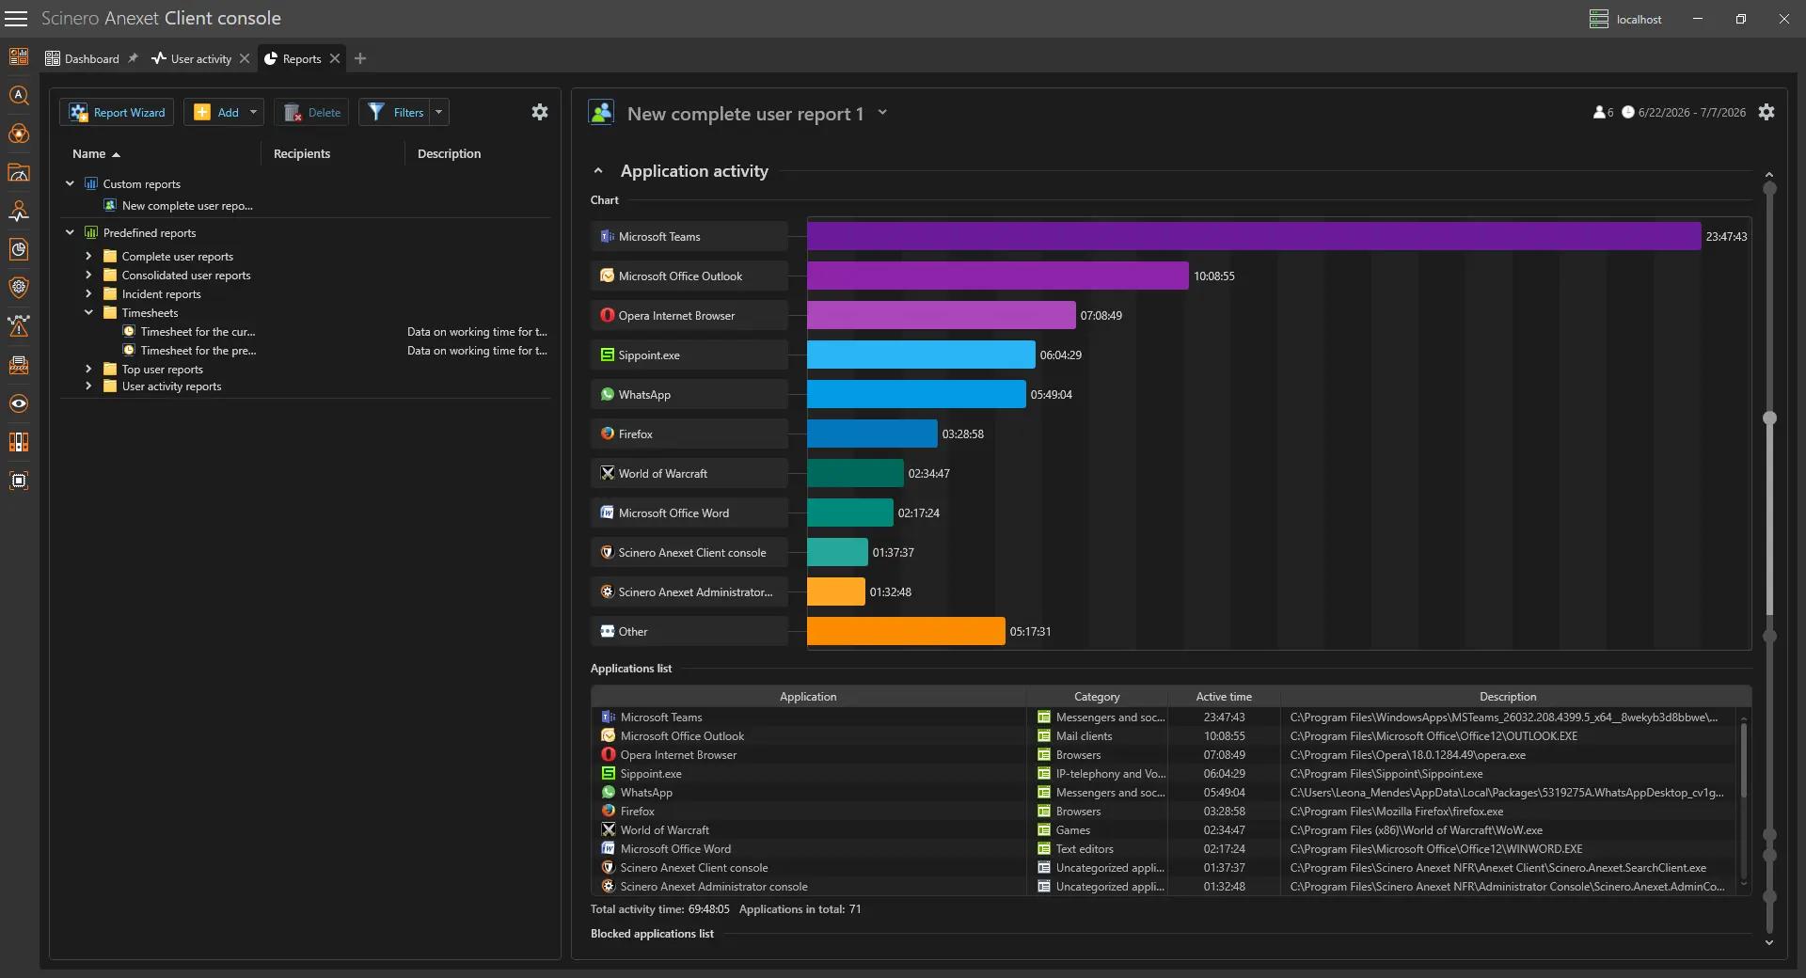Open the report name dropdown chevron
This screenshot has width=1806, height=978.
point(882,112)
